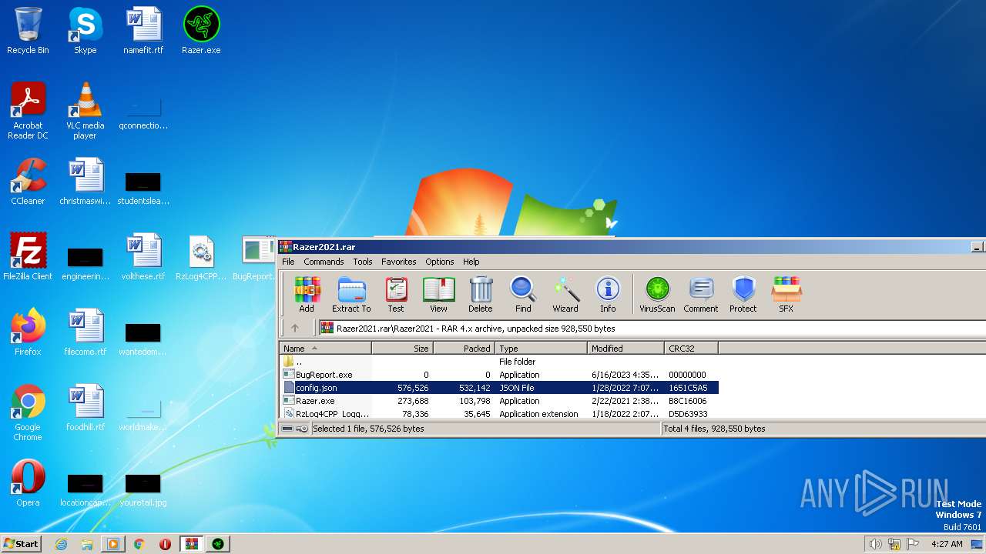Select the FileZilla Client shortcut
The width and height of the screenshot is (986, 554).
pyautogui.click(x=28, y=257)
